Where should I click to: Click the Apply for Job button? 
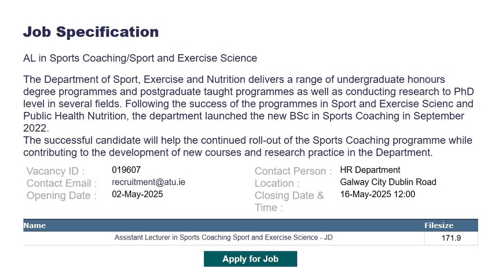pyautogui.click(x=250, y=259)
